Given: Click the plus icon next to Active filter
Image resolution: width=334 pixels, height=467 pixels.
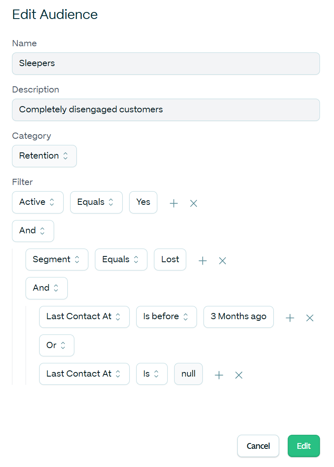Looking at the screenshot, I should tap(174, 203).
